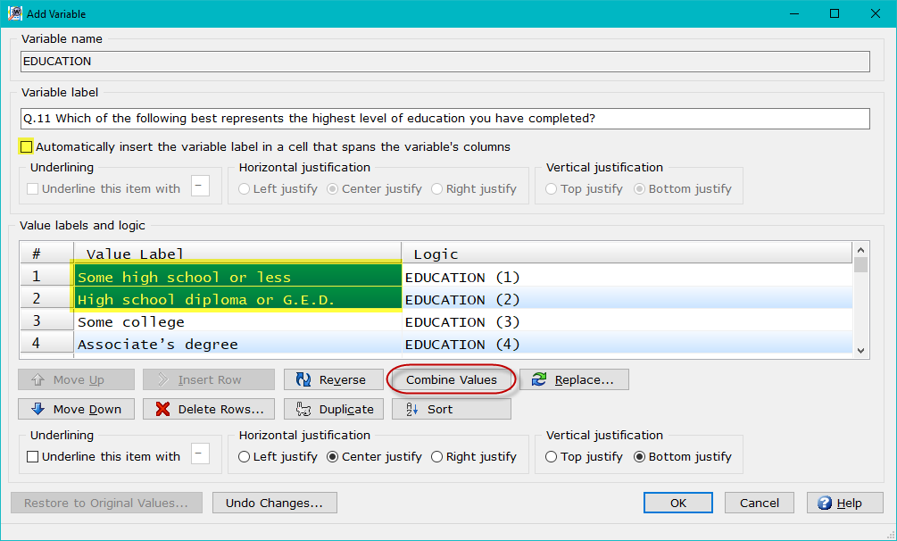
Task: Click the value list scroll up arrow
Action: pos(860,250)
